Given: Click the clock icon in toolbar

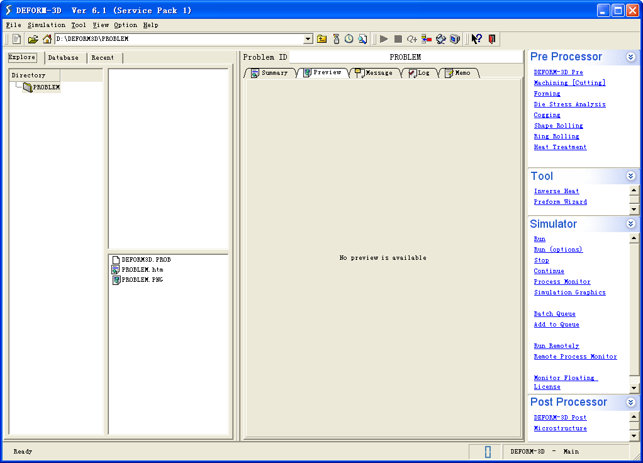Looking at the screenshot, I should (x=349, y=39).
